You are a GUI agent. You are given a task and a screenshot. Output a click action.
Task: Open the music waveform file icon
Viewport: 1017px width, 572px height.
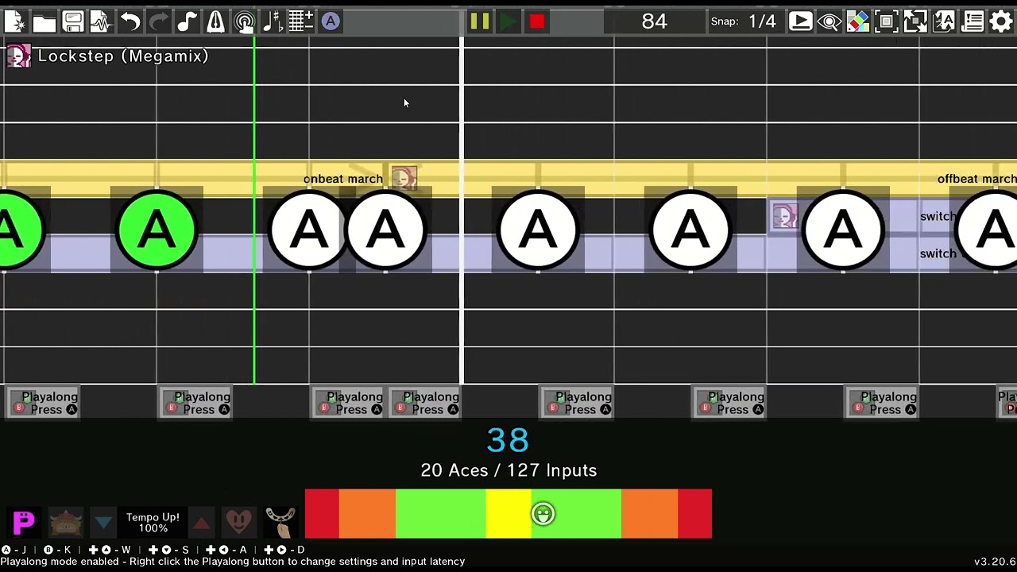pyautogui.click(x=101, y=21)
